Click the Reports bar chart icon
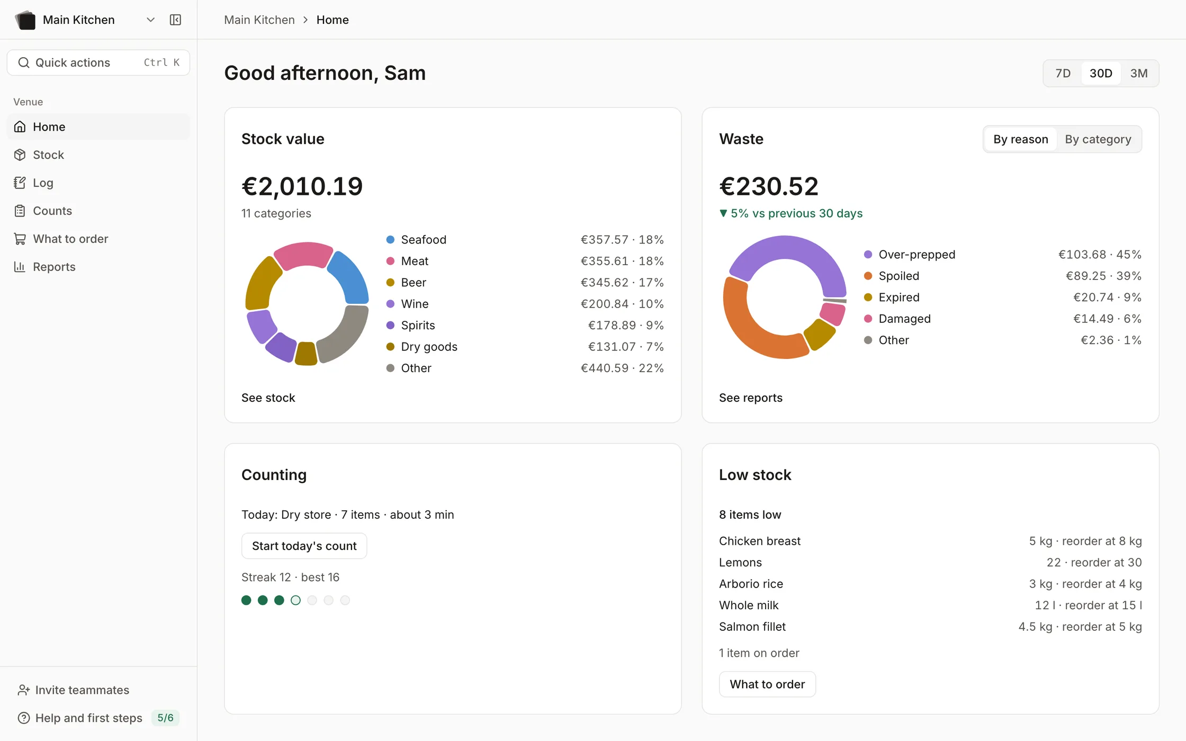The height and width of the screenshot is (741, 1186). pos(20,267)
